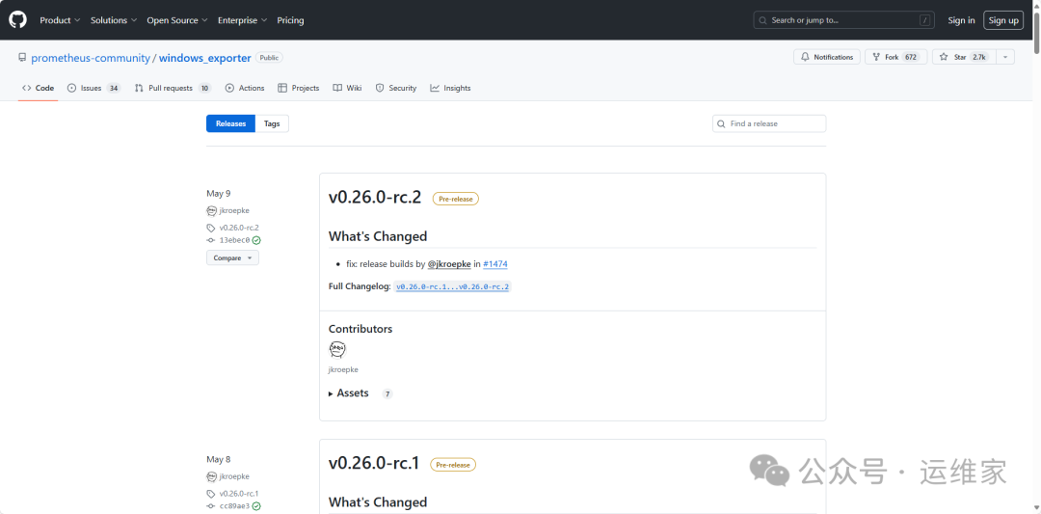The image size is (1041, 514).
Task: Click the Fork repository icon
Action: [875, 57]
